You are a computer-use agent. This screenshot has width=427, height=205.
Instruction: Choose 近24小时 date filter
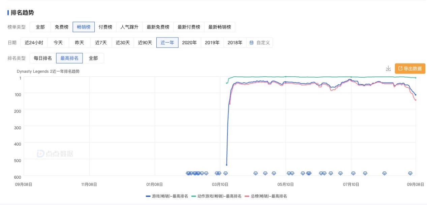pos(34,43)
